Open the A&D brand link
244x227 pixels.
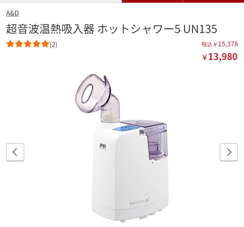point(12,13)
